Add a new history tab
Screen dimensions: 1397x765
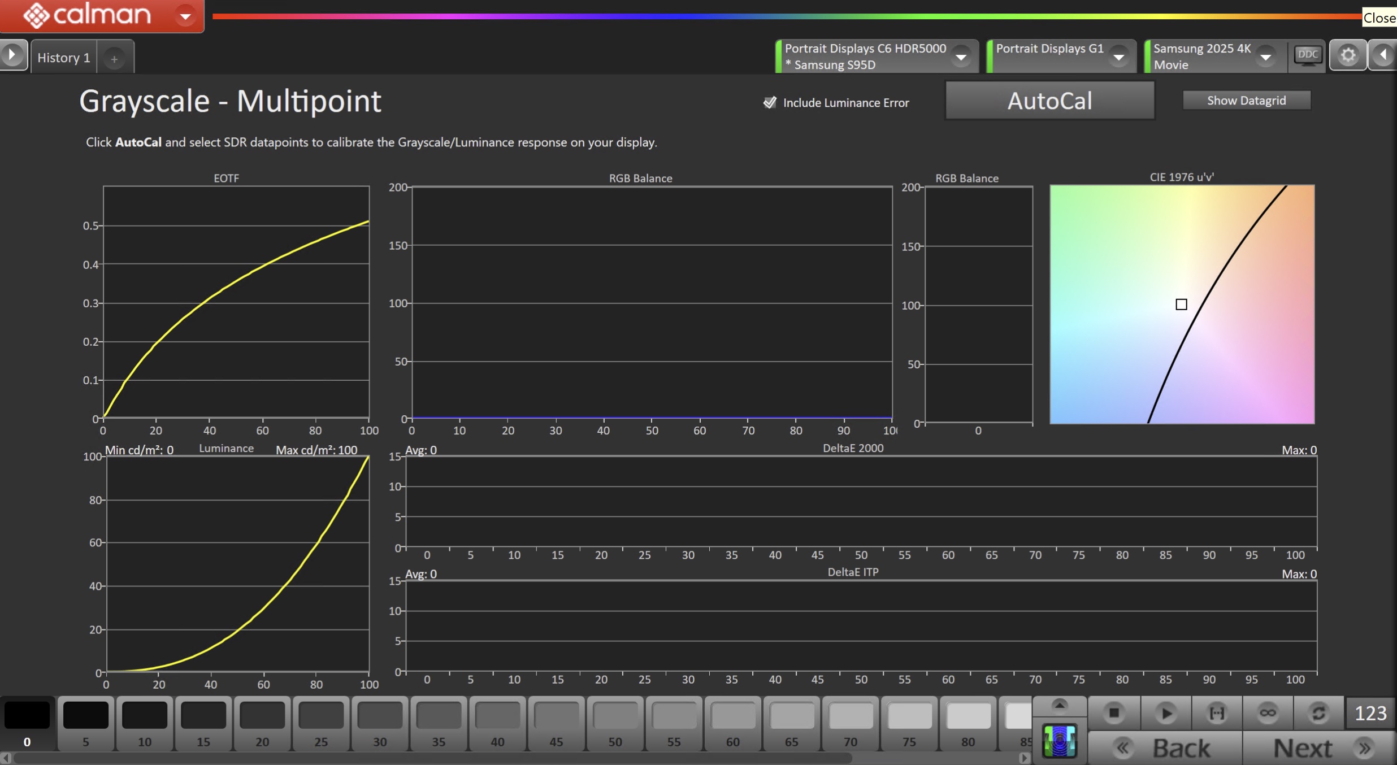click(114, 59)
